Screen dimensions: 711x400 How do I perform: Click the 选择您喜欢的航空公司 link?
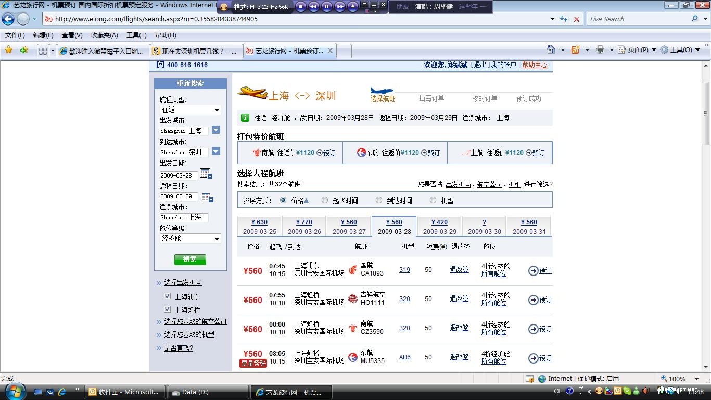[x=196, y=322]
